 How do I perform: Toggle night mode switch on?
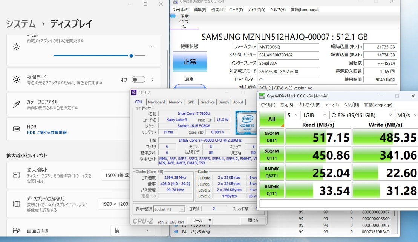tap(138, 79)
